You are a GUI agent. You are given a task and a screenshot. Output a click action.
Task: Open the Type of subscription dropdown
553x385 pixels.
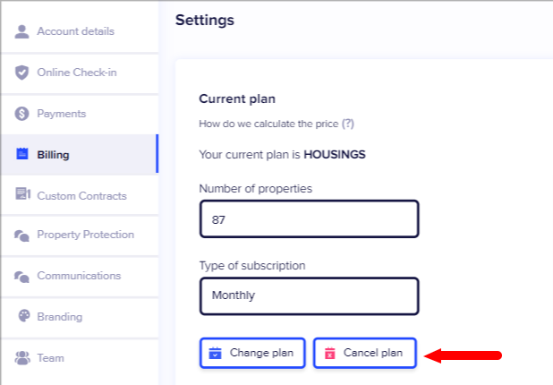pyautogui.click(x=309, y=295)
